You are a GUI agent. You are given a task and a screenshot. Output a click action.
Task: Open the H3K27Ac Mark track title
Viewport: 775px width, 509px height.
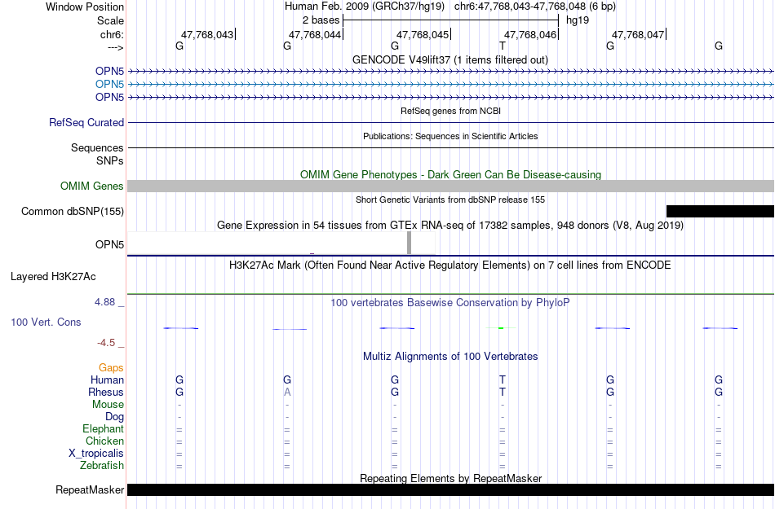coord(450,265)
